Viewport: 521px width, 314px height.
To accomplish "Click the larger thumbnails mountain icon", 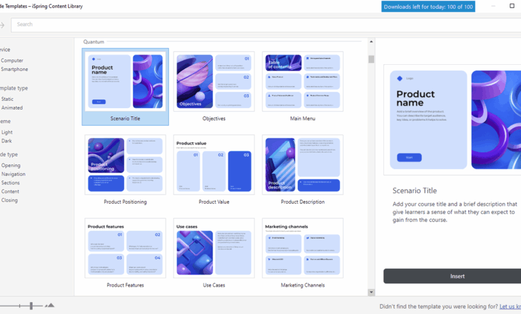I will click(50, 305).
